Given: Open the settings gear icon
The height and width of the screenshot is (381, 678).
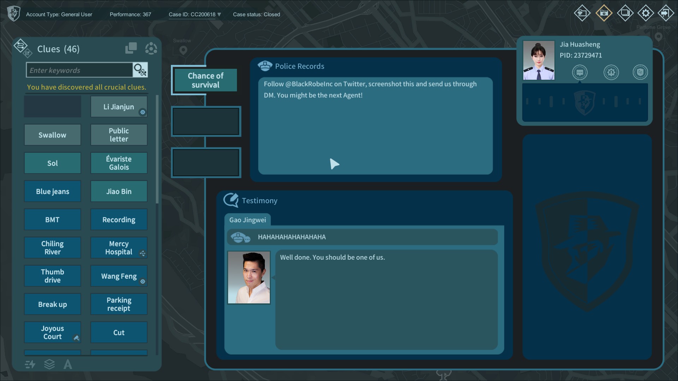Looking at the screenshot, I should [646, 13].
